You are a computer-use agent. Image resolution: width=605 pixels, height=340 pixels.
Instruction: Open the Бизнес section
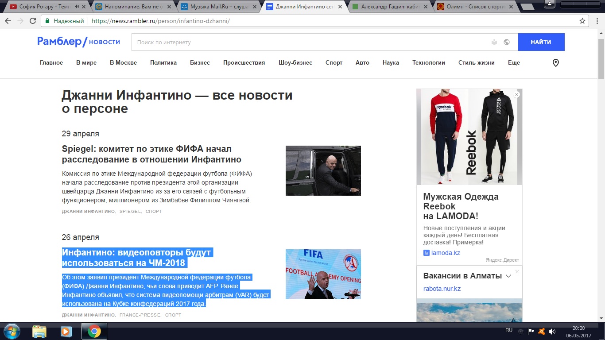coord(200,63)
